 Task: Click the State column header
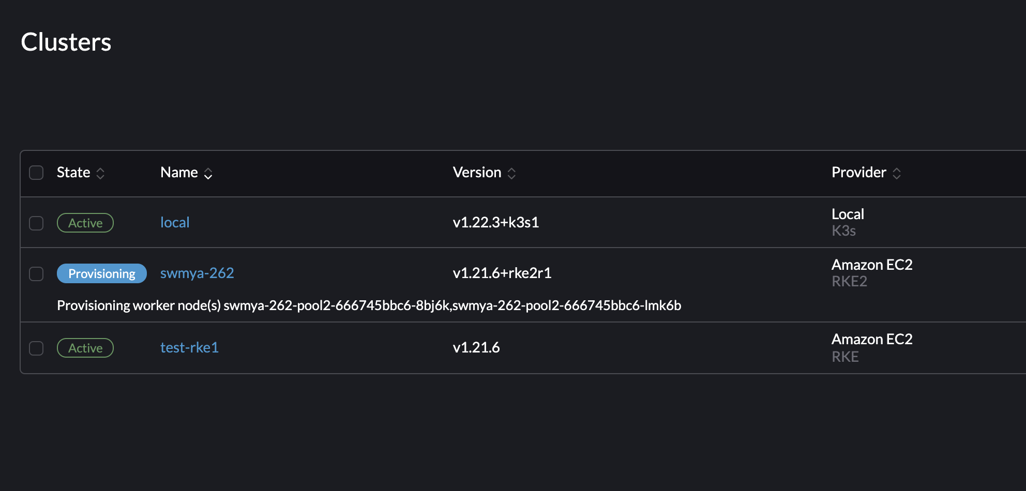[x=73, y=173]
